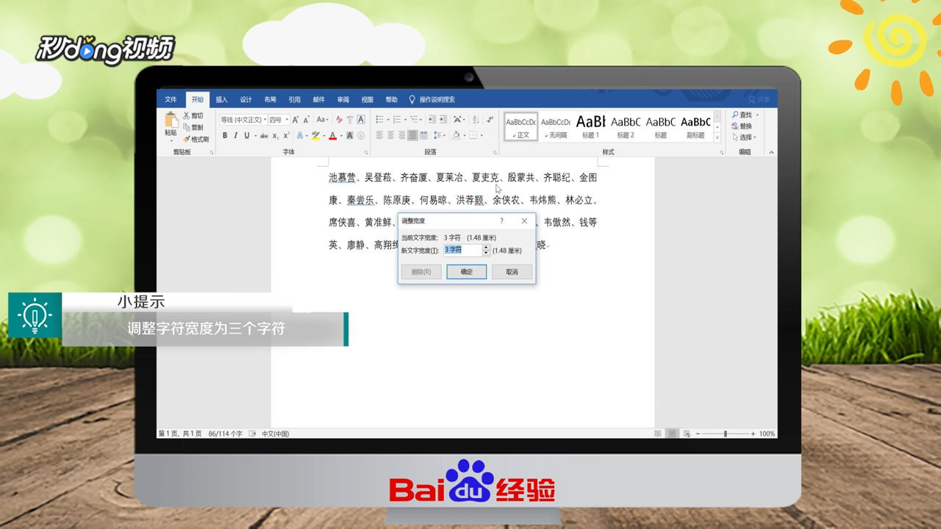Adjust the zoom slider in status bar
This screenshot has height=529, width=941.
(725, 434)
